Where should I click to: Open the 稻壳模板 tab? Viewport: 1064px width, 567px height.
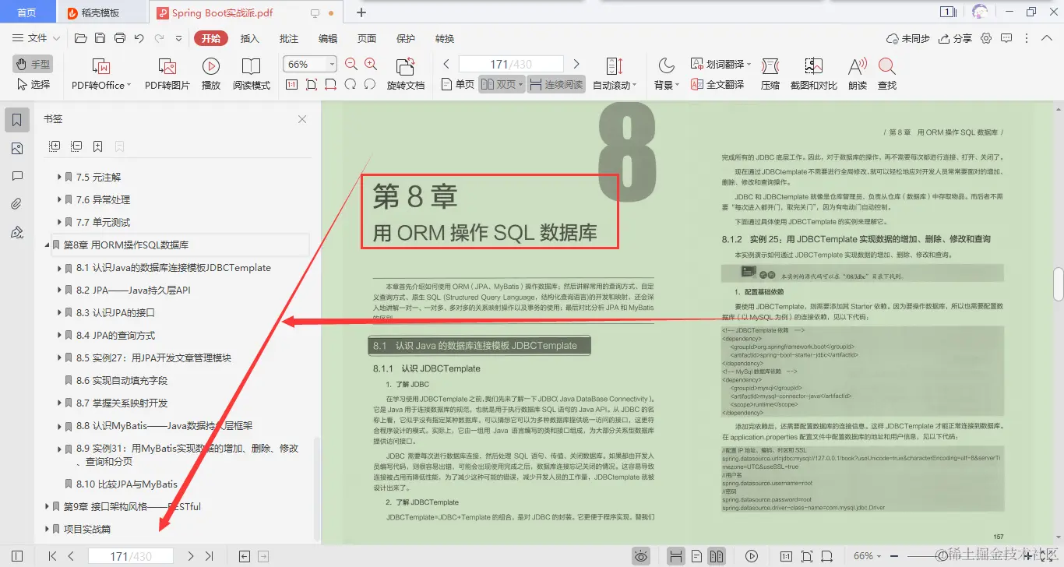[93, 12]
